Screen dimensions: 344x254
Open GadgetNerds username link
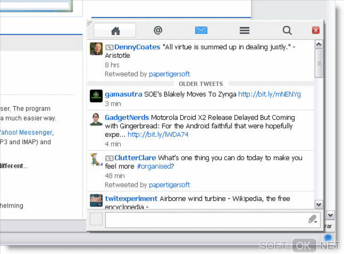point(127,117)
